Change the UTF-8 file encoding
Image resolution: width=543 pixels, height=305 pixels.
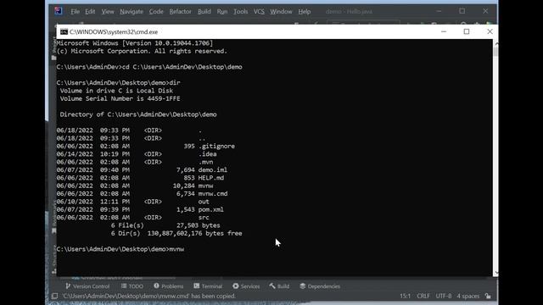[x=444, y=296]
